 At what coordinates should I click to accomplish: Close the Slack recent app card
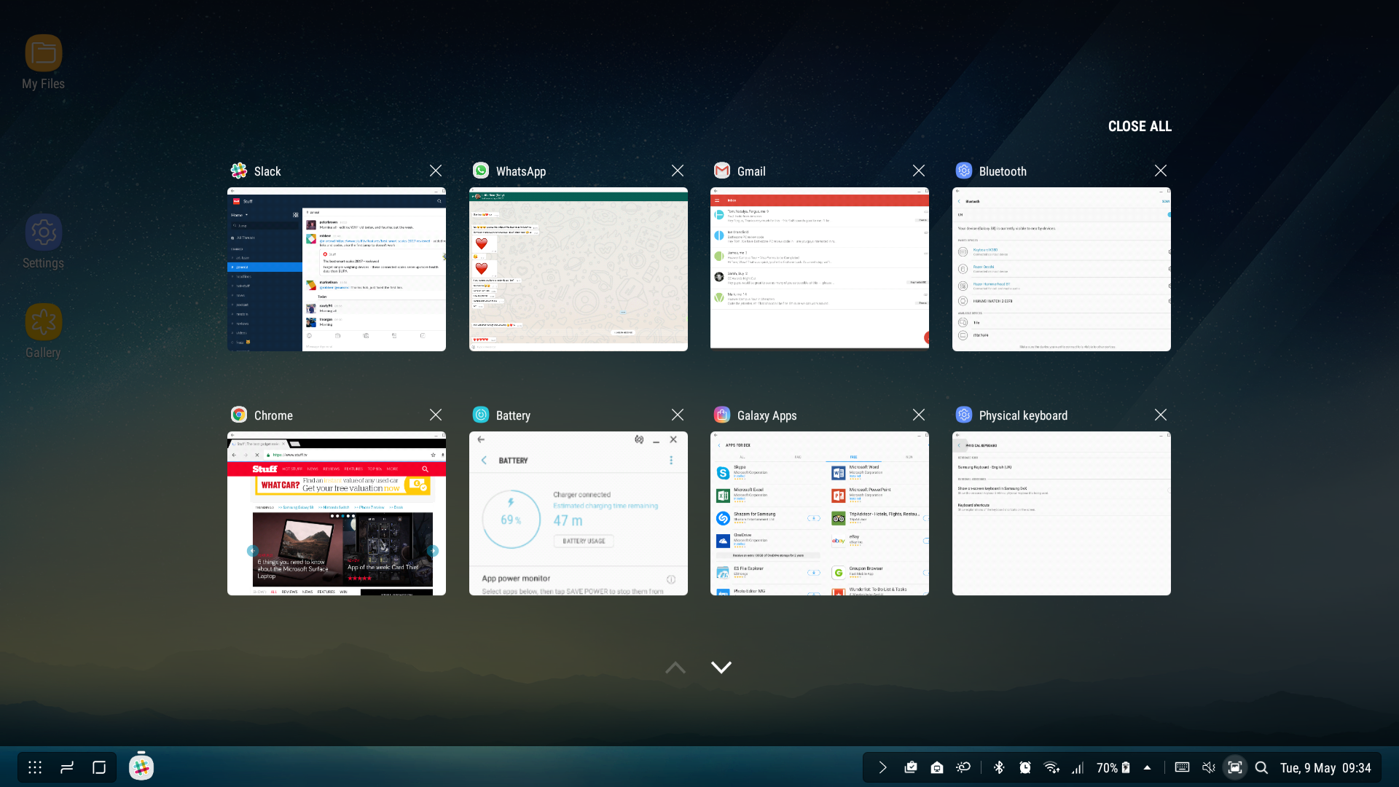coord(436,171)
